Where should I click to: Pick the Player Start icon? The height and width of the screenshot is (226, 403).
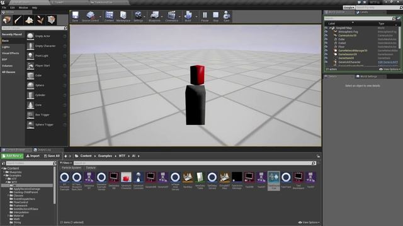(x=30, y=66)
